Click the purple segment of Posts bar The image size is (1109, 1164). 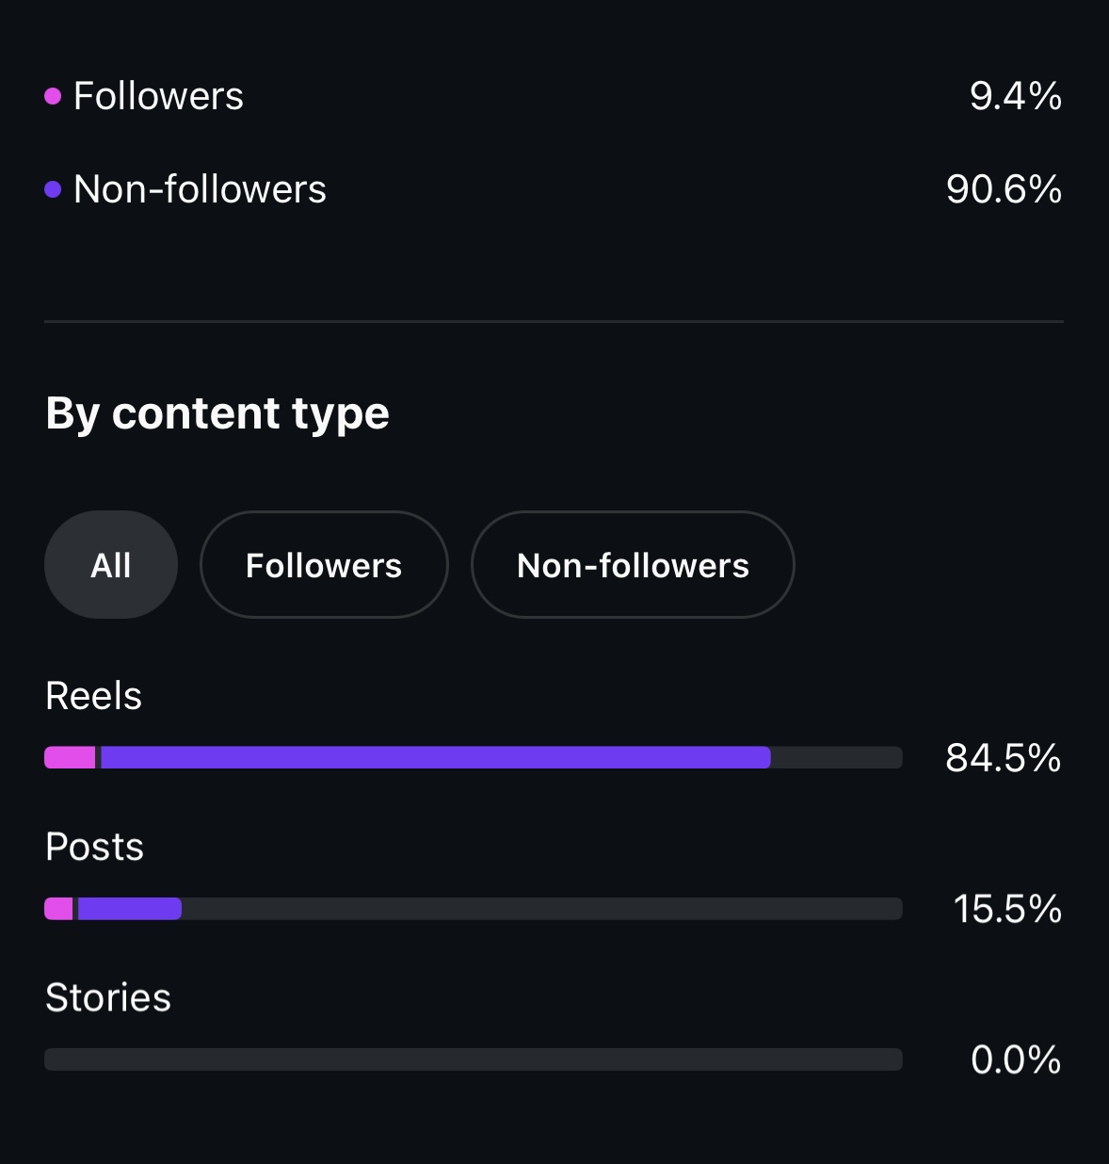pos(129,909)
